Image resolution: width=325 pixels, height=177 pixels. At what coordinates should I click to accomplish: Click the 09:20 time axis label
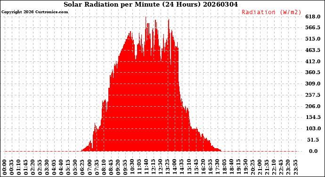pos(118,168)
